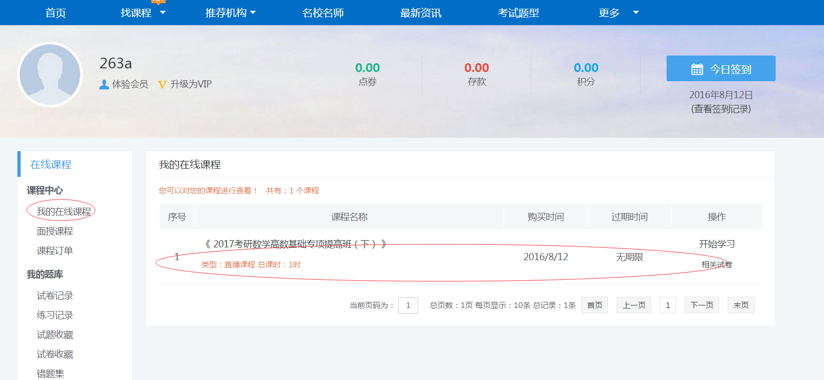This screenshot has height=380, width=824.
Task: Click the 末页 pagination button
Action: tap(741, 305)
